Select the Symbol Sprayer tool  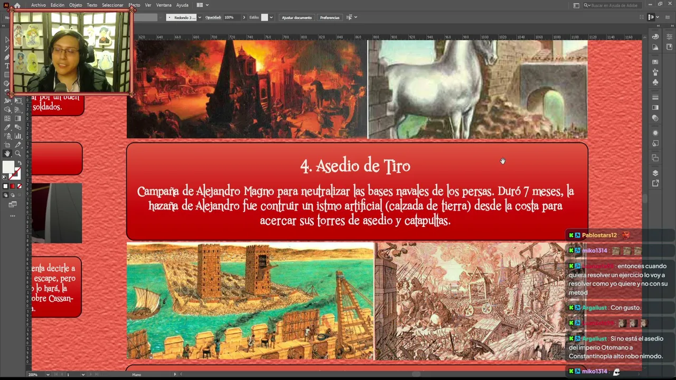(x=7, y=136)
